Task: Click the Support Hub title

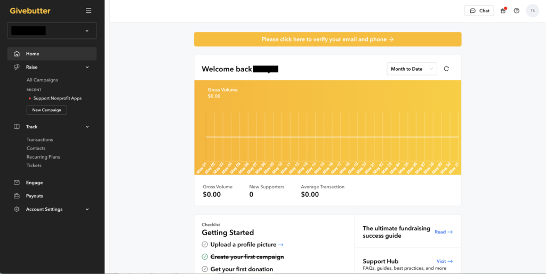Action: tap(381, 261)
